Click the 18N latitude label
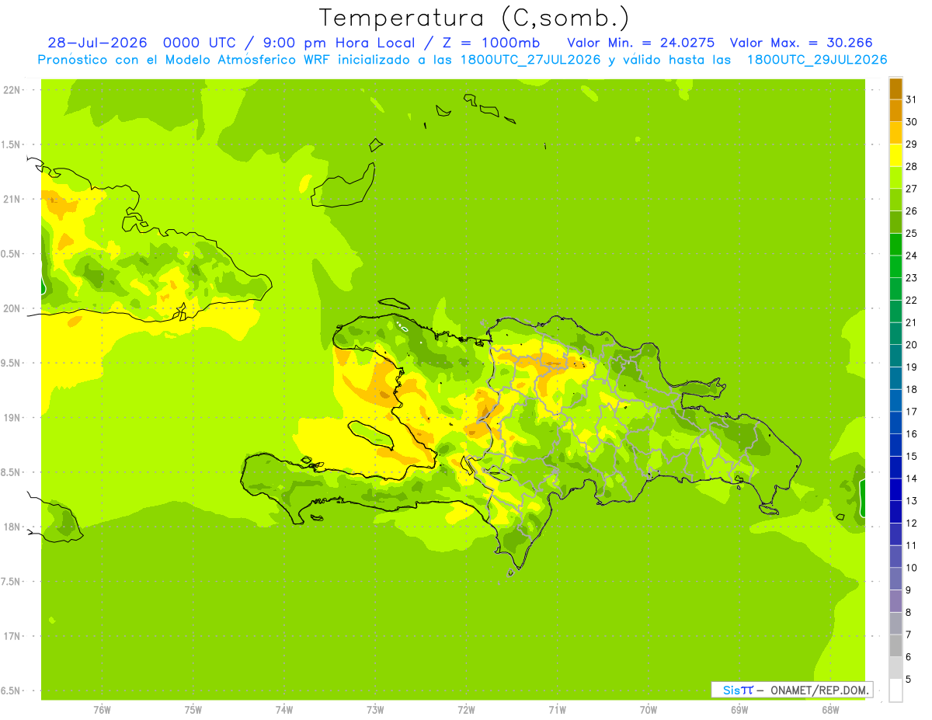932x720 pixels. 12,527
